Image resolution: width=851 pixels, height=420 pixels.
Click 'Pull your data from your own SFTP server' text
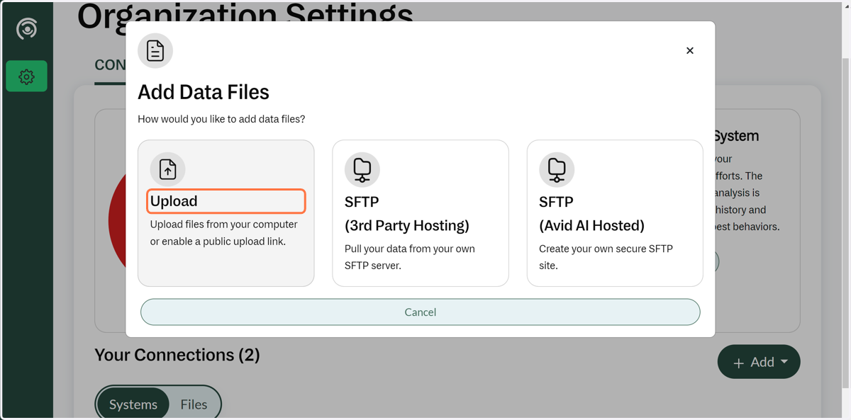[410, 257]
